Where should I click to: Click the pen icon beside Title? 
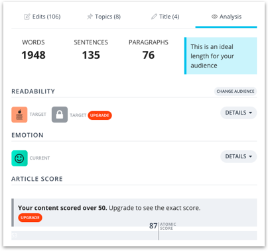coord(154,17)
